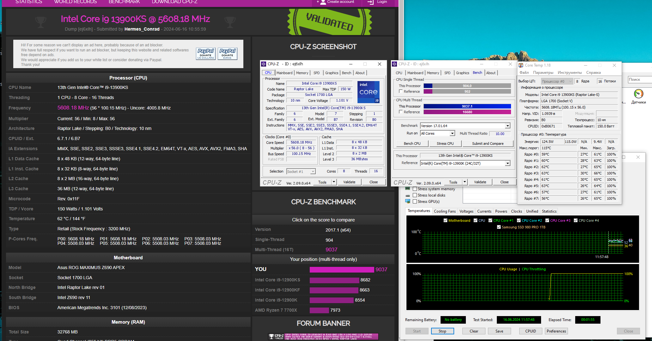Click the Core Temp title bar icon
The image size is (652, 341).
521,65
